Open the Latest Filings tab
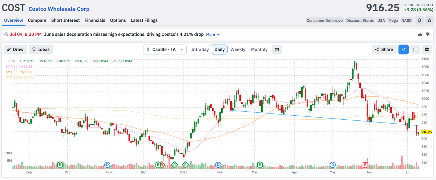436x180 pixels. click(x=144, y=20)
